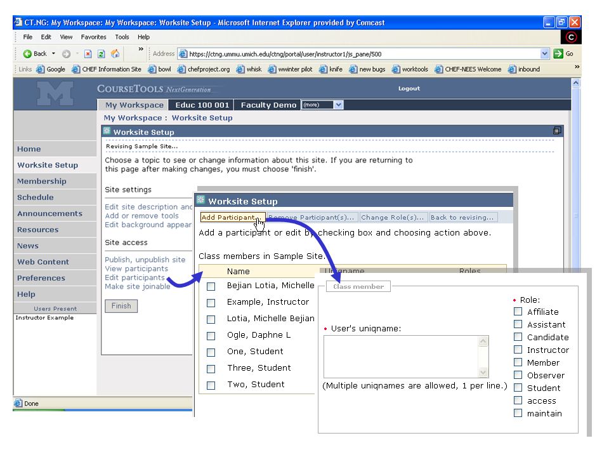Screen dimensions: 609x457
Task: Select the My Workspace tab
Action: 134,105
